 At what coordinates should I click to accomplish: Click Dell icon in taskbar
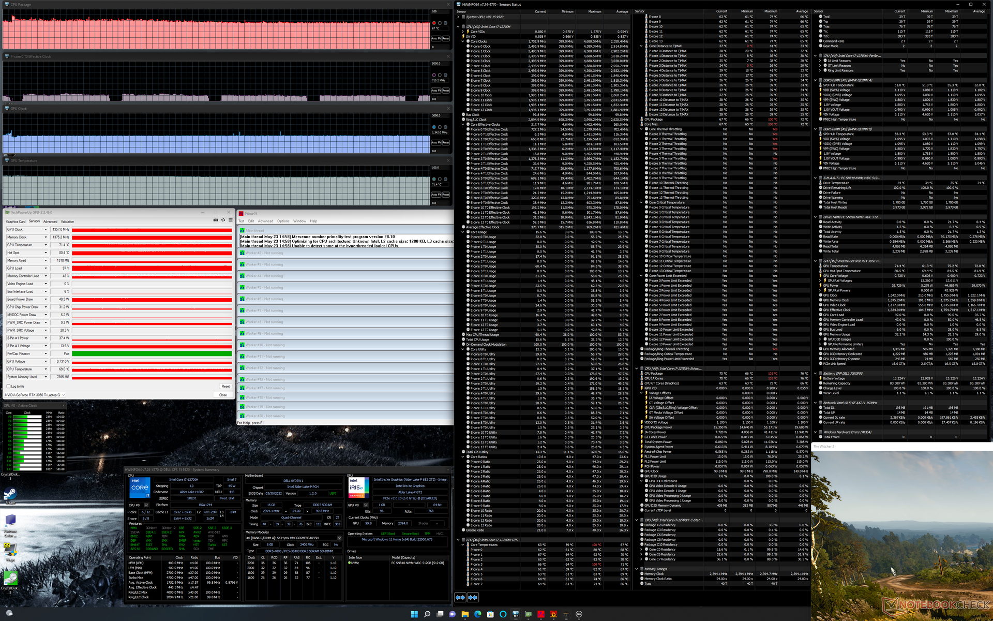(579, 614)
